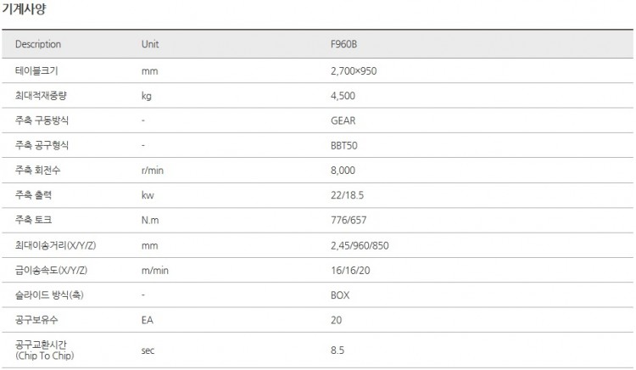Select the BOX slide type value
Screen dimensions: 636x370
(340, 295)
